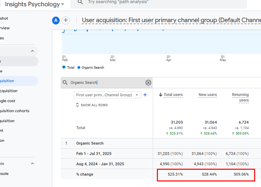Screen dimensions: 261x187
Task: Toggle the Organic Search legend dot
Action: [79, 67]
